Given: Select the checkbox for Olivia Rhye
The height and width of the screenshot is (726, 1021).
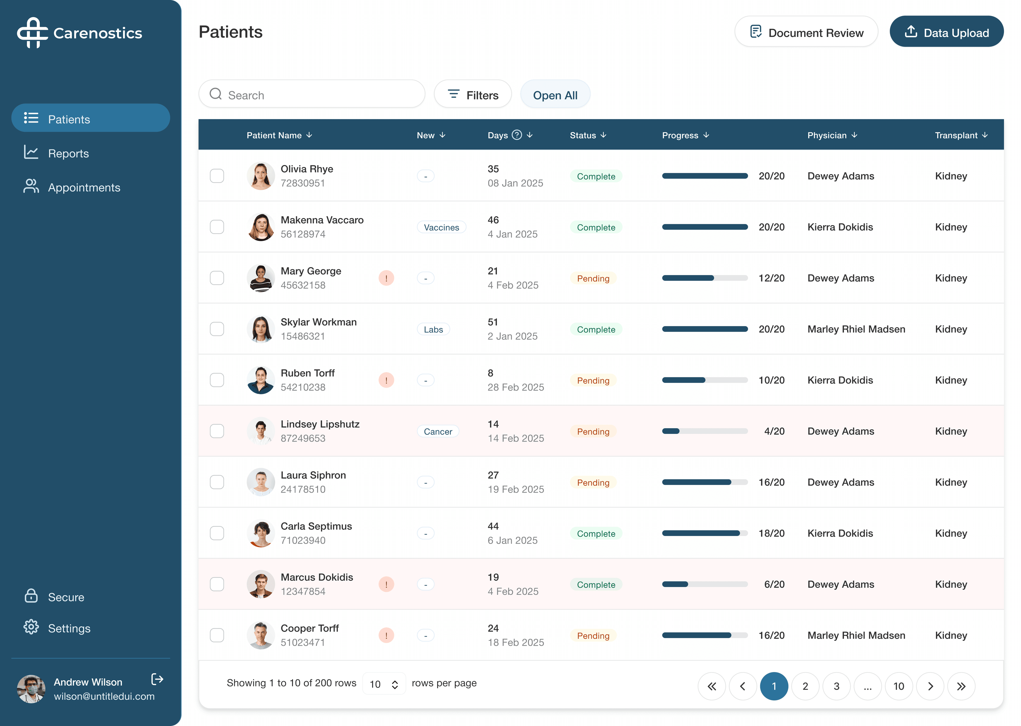Looking at the screenshot, I should [217, 176].
